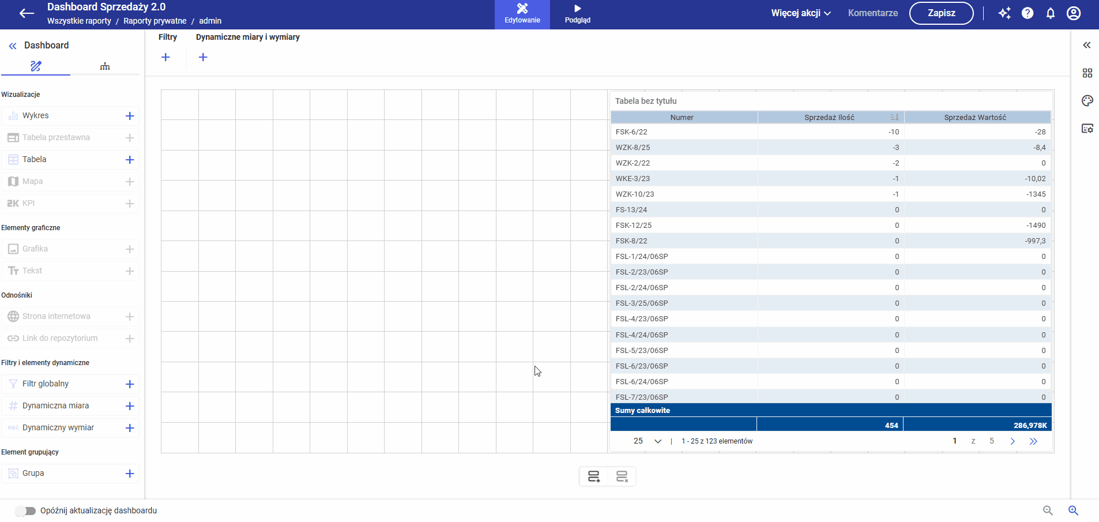Viewport: 1099px width, 522px height.
Task: Open notifications bell icon
Action: coord(1051,13)
